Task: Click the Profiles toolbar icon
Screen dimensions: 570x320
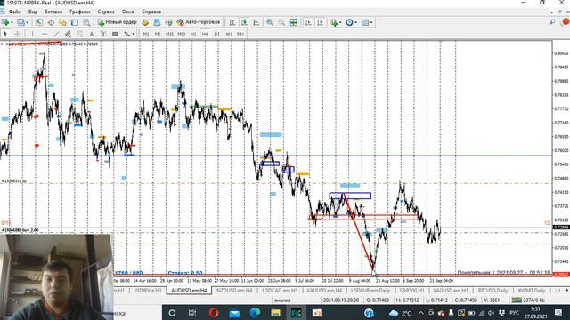Action: click(x=20, y=22)
